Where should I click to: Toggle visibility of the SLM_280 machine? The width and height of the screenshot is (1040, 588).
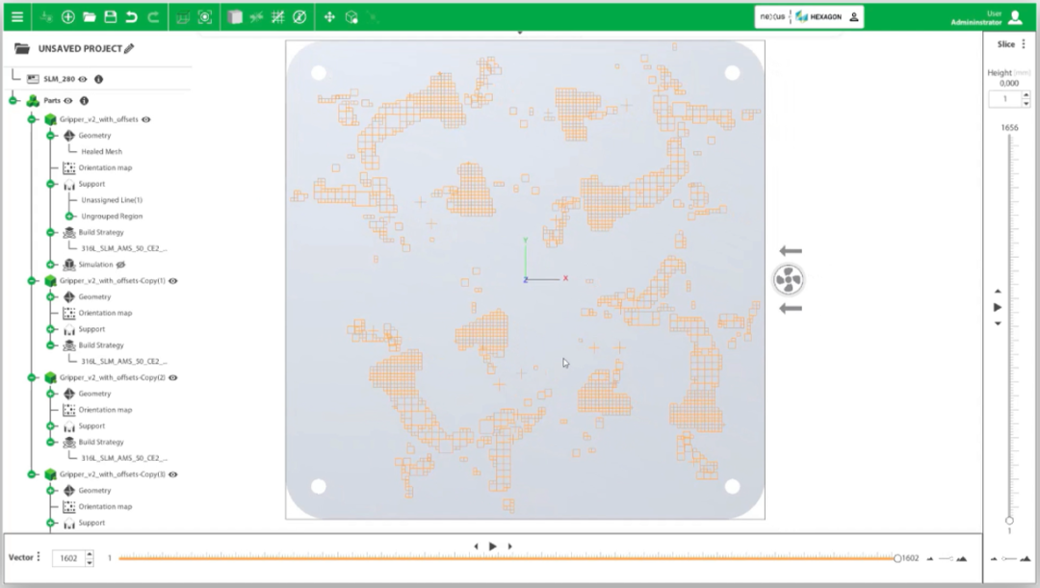pyautogui.click(x=83, y=79)
